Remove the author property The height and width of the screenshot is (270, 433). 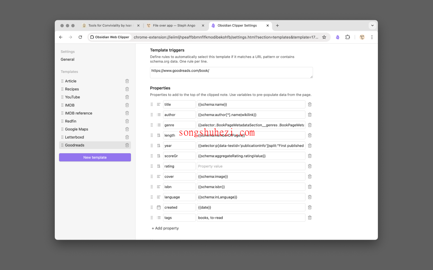[310, 115]
